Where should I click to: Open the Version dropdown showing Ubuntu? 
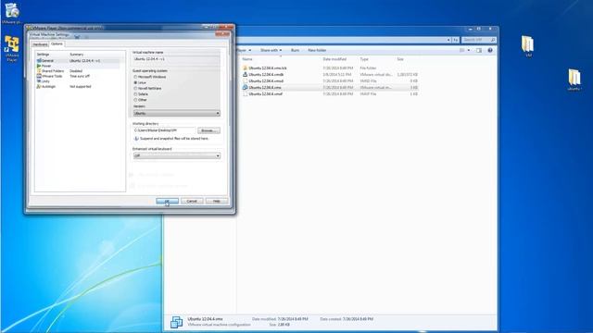click(x=176, y=113)
